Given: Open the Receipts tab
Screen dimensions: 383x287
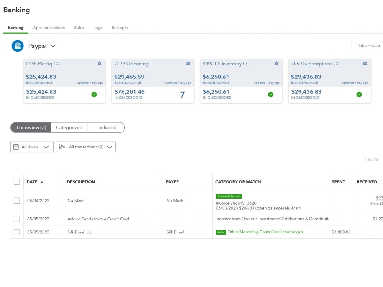Looking at the screenshot, I should point(119,28).
